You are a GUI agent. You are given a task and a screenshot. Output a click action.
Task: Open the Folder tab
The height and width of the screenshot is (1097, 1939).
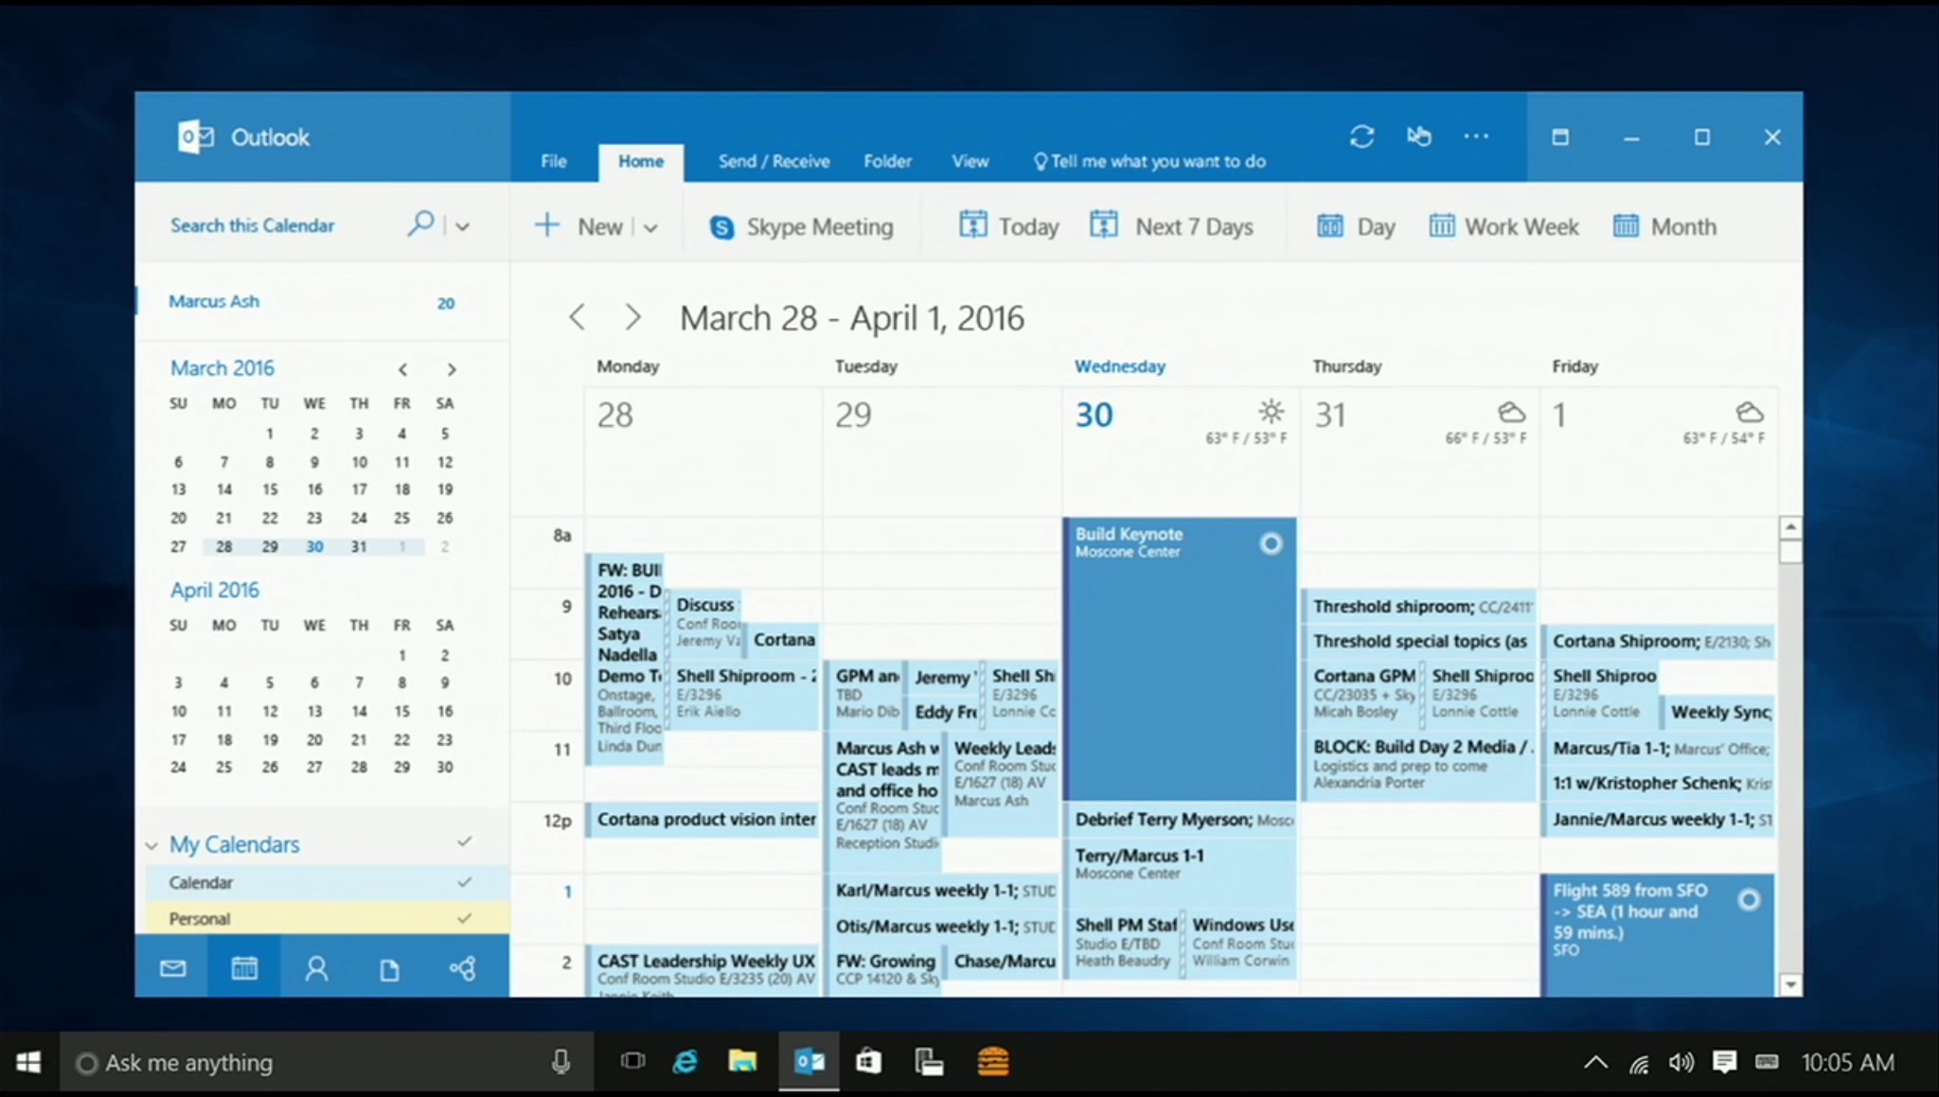pos(887,161)
